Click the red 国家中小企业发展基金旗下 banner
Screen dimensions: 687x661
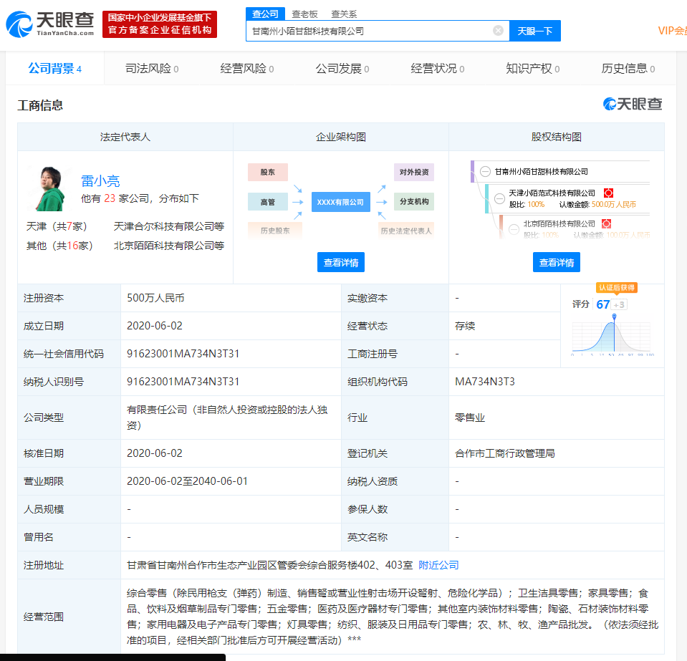pos(160,24)
